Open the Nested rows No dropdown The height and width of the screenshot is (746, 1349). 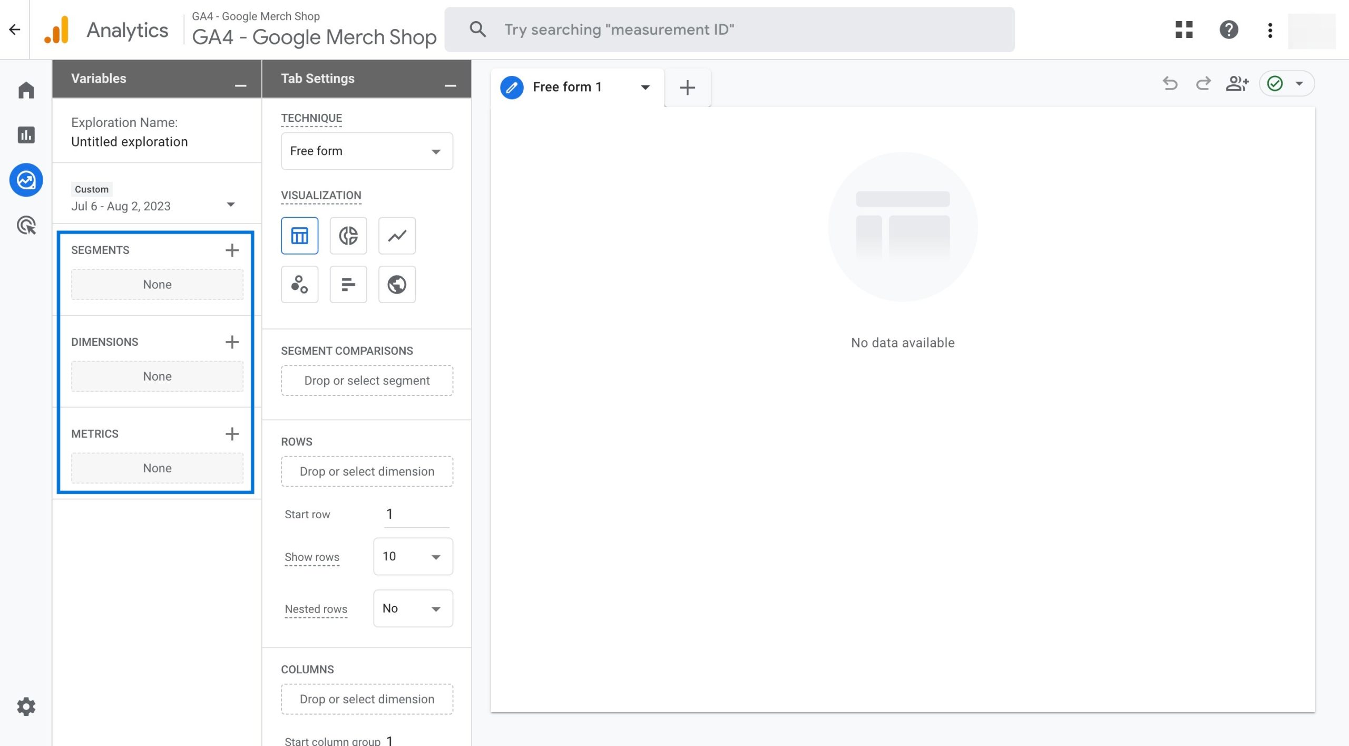coord(413,608)
